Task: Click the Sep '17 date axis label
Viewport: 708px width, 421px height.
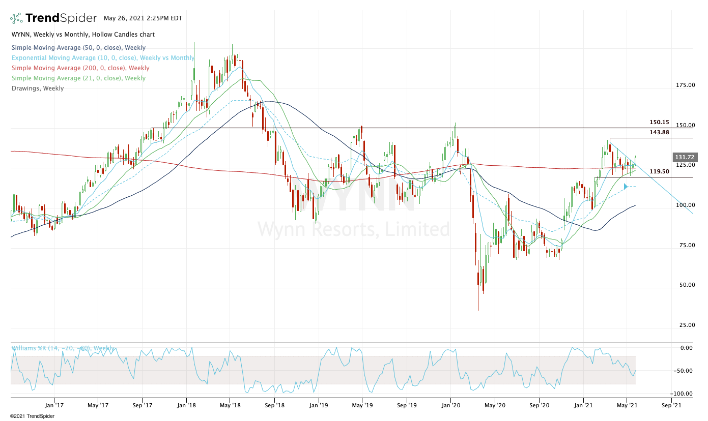Action: [143, 405]
